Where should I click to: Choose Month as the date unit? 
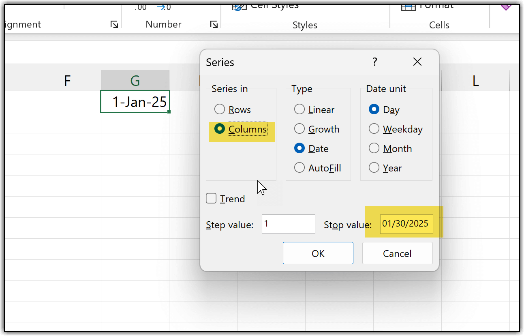(x=374, y=148)
